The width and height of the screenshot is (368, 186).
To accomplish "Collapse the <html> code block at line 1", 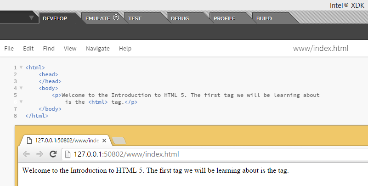I will click(21, 68).
